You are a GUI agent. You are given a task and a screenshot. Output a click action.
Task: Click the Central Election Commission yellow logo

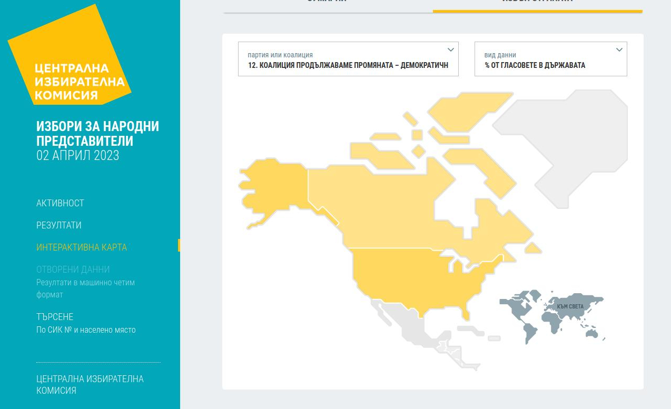[68, 58]
